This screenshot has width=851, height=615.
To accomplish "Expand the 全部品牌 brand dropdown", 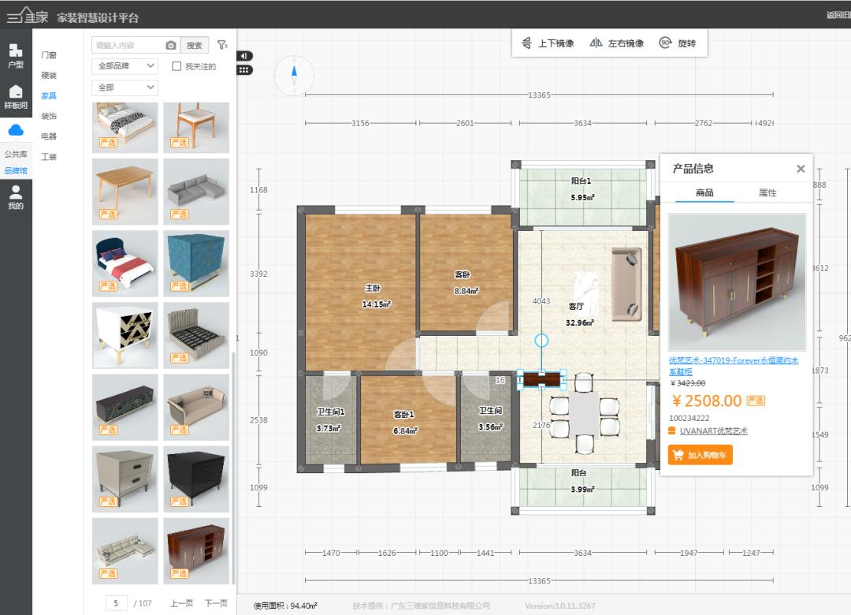I will (124, 67).
